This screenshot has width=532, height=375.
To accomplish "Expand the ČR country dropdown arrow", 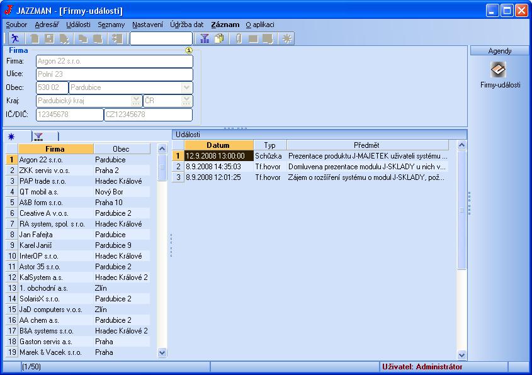I will (x=186, y=101).
